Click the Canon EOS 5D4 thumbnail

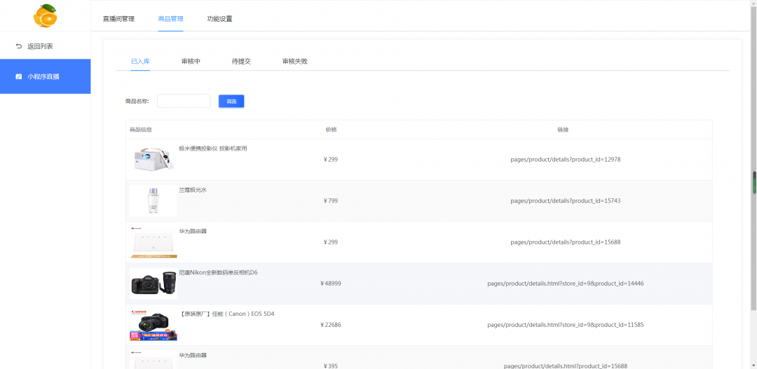(x=153, y=324)
